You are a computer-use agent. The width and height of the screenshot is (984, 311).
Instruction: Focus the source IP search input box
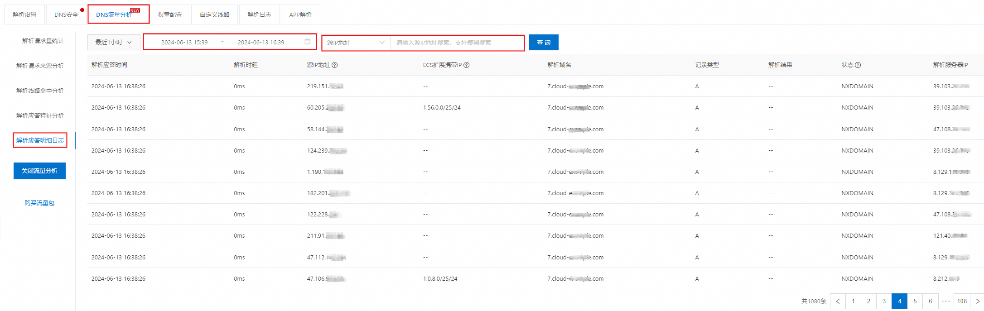[457, 43]
